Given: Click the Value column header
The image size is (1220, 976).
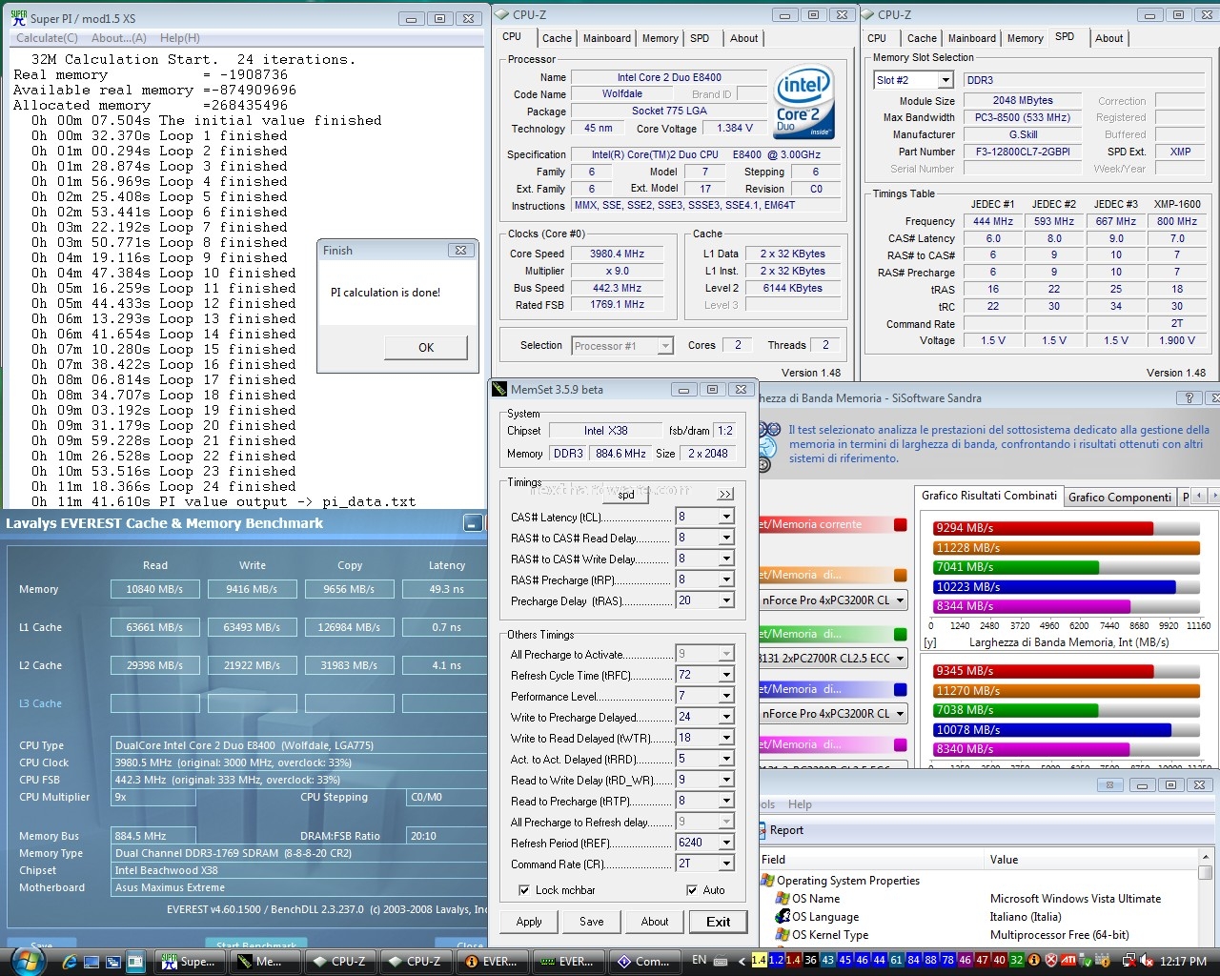Looking at the screenshot, I should point(1090,859).
